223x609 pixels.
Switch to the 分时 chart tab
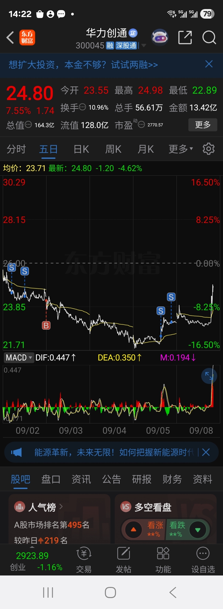pos(16,149)
